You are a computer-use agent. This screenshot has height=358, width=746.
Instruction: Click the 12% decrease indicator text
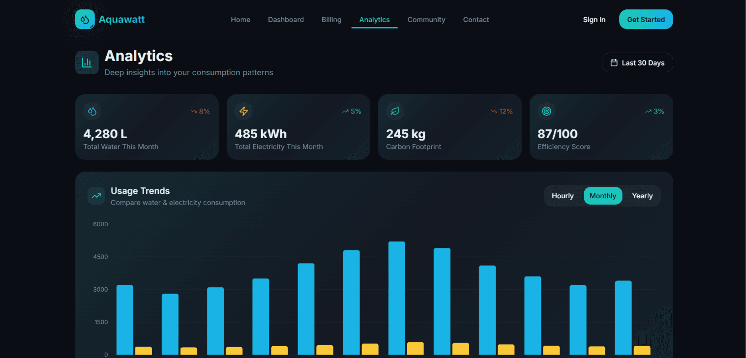506,112
